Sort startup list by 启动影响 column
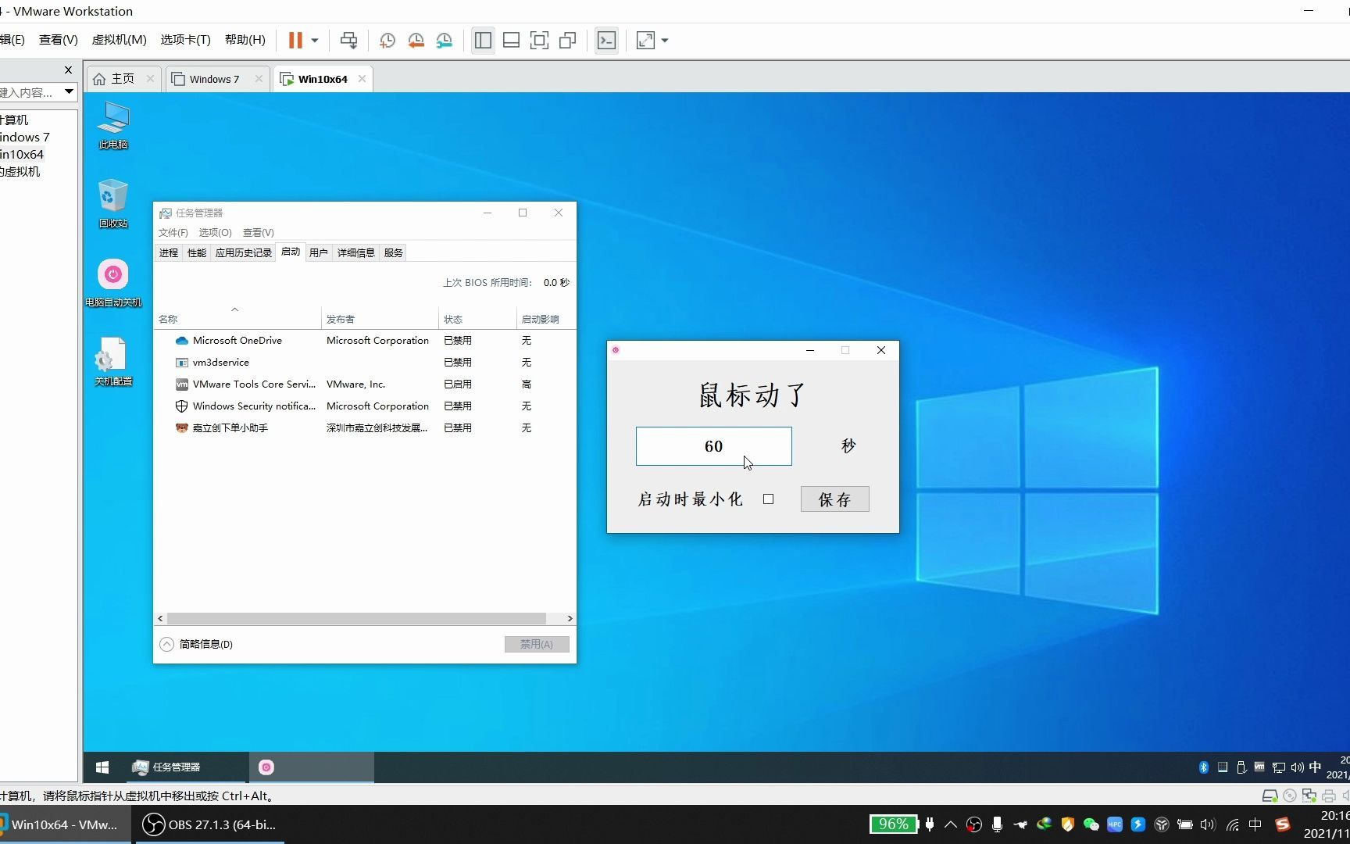The width and height of the screenshot is (1350, 844). pos(545,319)
